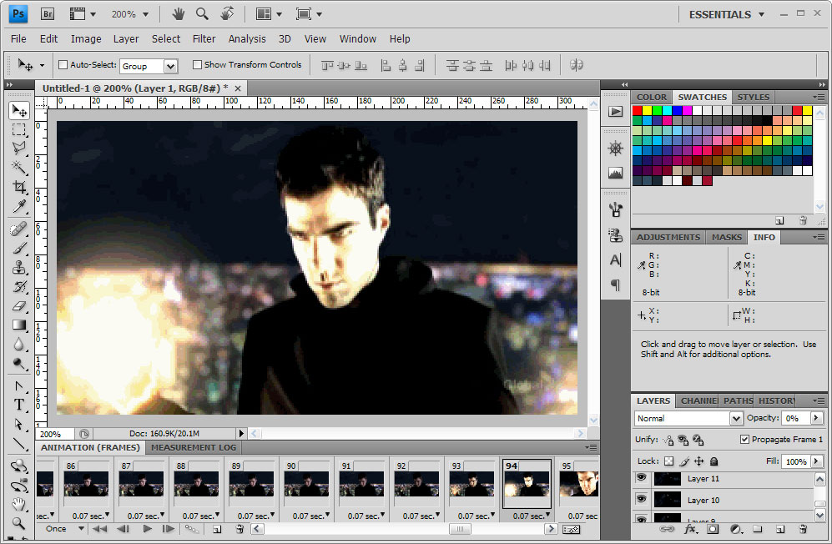
Task: Play the frame animation
Action: [x=147, y=529]
